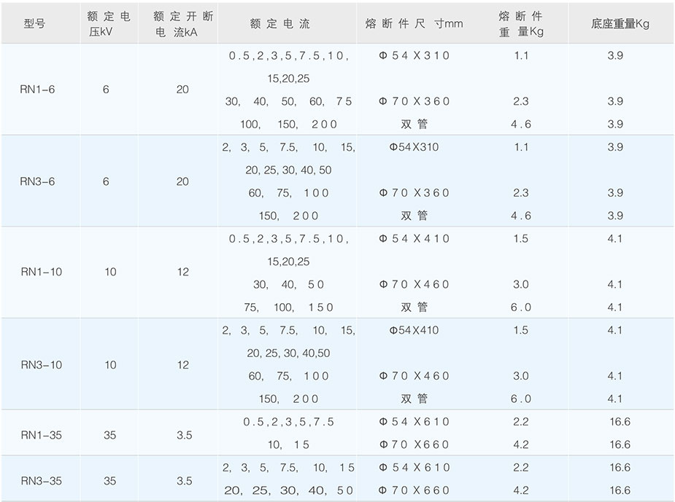Screen dimensions: 675x502
Task: Select the RN1-6 model cell
Action: tap(37, 90)
